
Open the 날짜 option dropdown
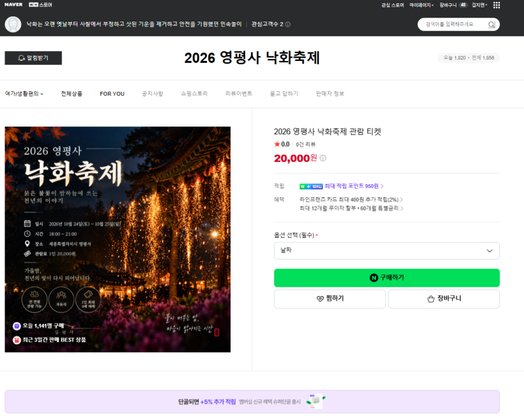coord(386,251)
